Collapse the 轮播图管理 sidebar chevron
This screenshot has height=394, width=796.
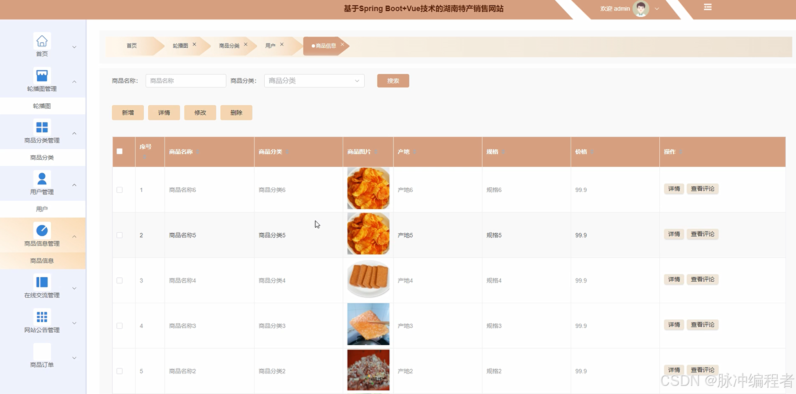click(x=74, y=82)
